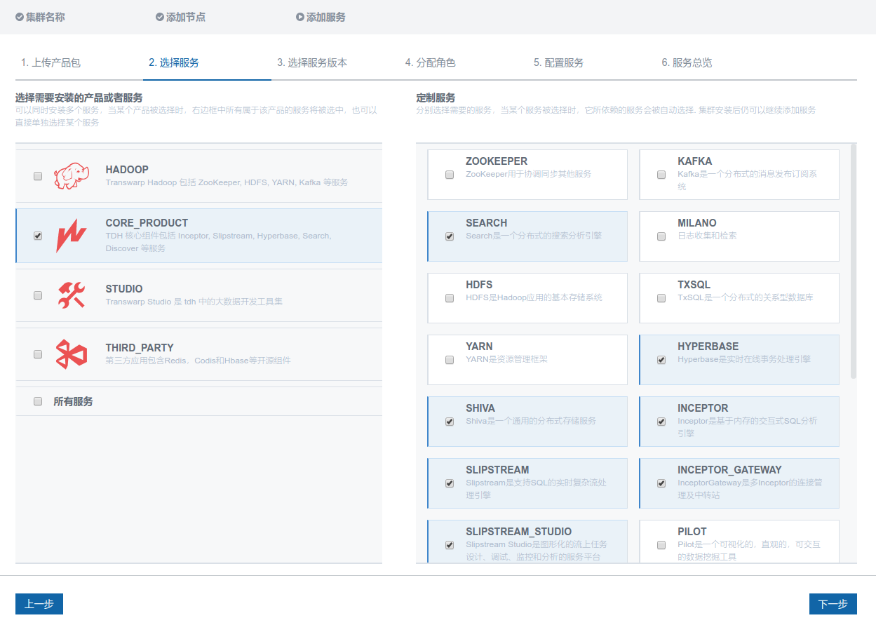Uncheck the SHIVA service checkbox

tap(450, 422)
